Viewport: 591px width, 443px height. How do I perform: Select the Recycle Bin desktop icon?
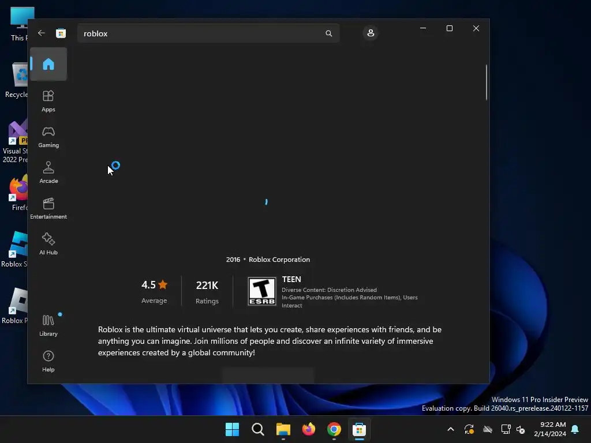[x=17, y=80]
